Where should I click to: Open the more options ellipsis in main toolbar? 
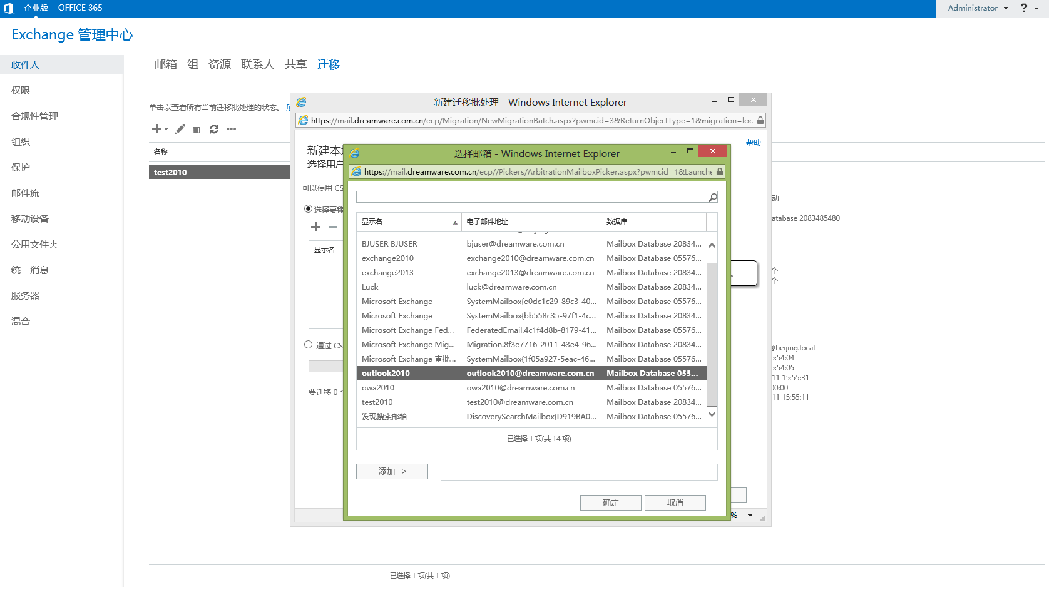(x=232, y=129)
